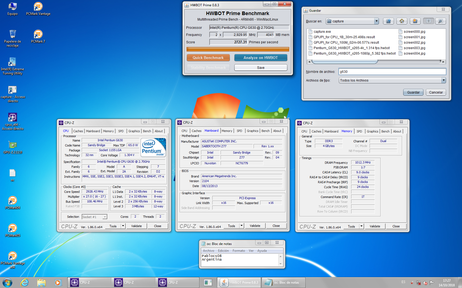The image size is (462, 288).
Task: Open the oc text file icon
Action: pos(12,175)
